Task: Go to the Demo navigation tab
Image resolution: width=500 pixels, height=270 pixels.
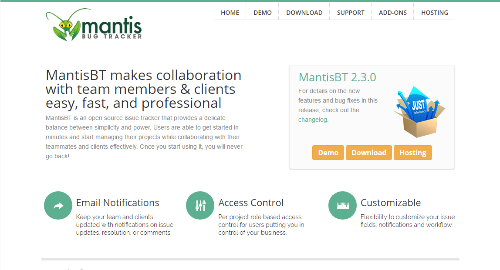Action: [263, 13]
